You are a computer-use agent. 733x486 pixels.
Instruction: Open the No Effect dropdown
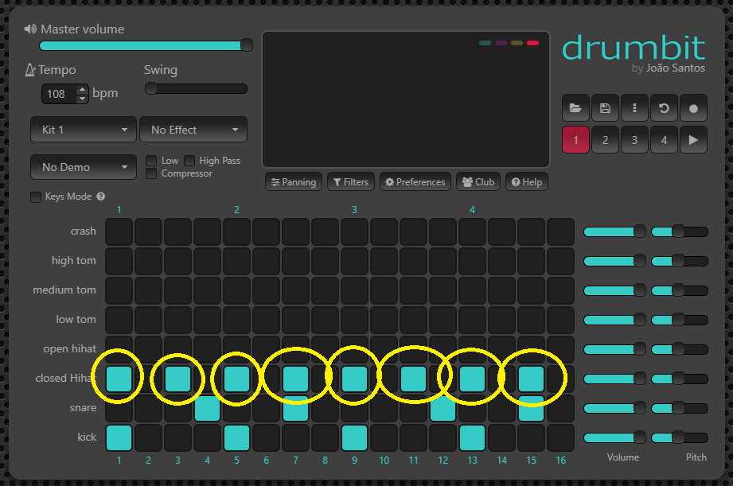point(193,130)
